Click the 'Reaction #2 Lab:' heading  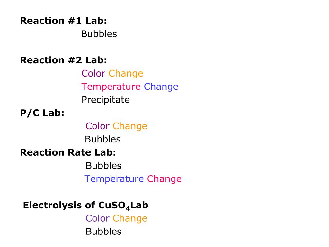click(63, 60)
